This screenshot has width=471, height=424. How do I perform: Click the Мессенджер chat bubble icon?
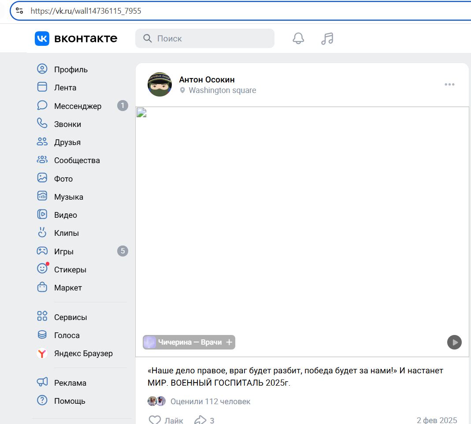(x=42, y=105)
